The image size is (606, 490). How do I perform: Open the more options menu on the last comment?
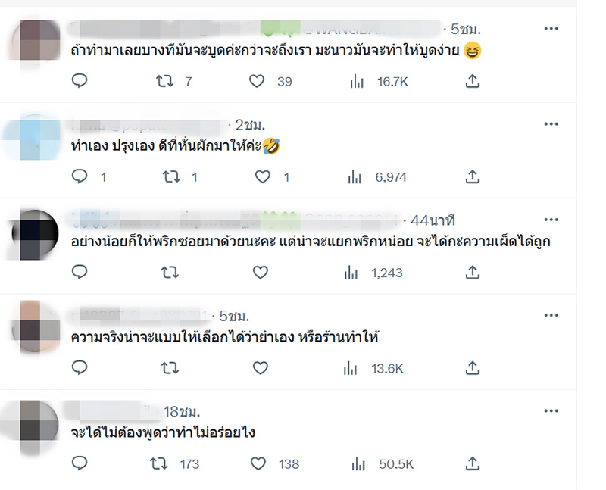coord(552,410)
